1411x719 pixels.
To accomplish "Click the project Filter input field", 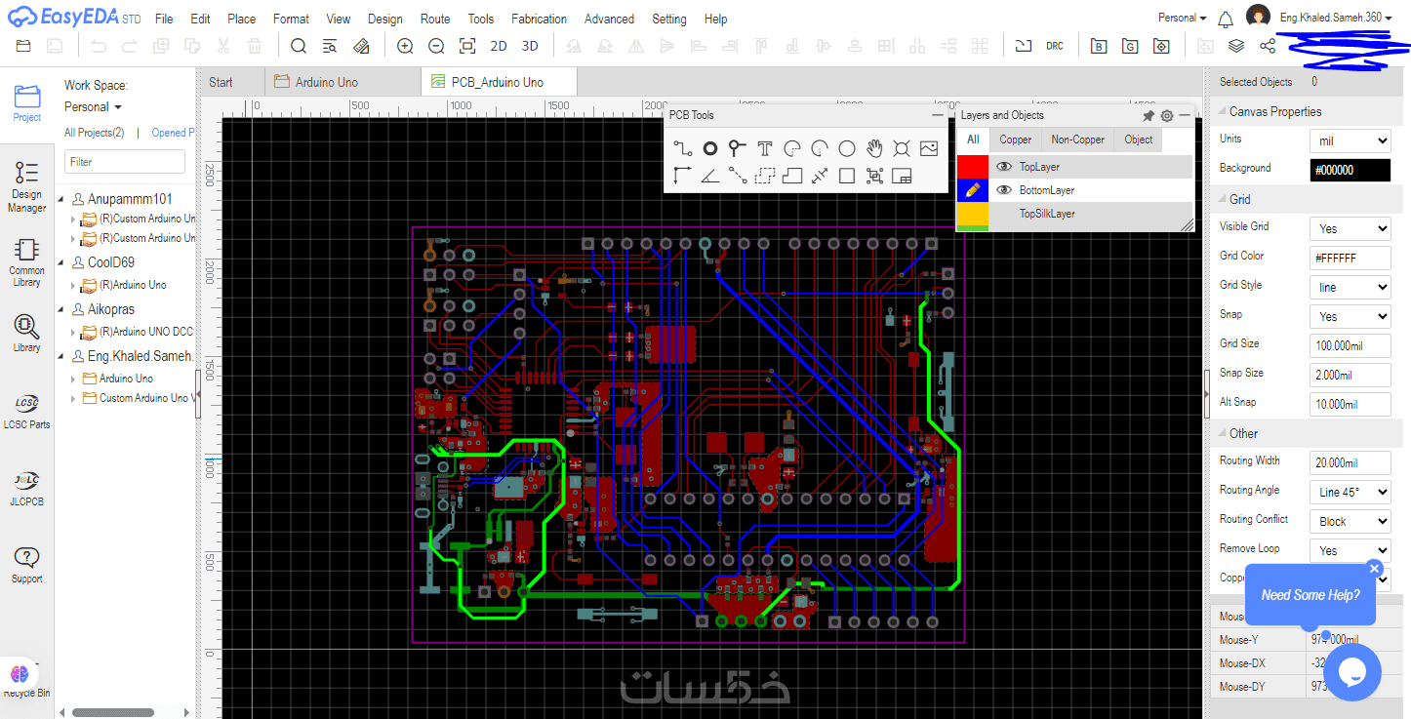I will 125,162.
